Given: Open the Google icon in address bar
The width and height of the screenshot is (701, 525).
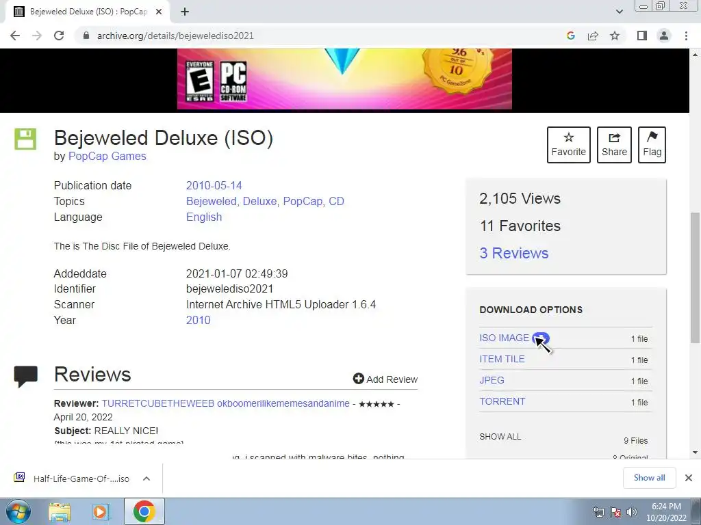Looking at the screenshot, I should coord(570,36).
